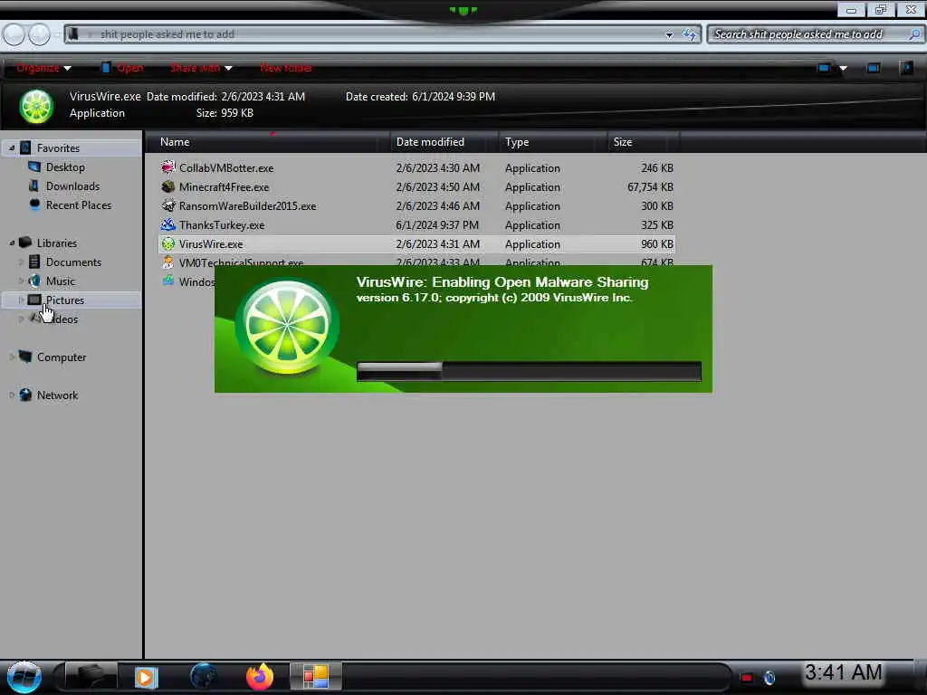Change view with the views icon
This screenshot has height=695, width=927.
click(x=824, y=68)
